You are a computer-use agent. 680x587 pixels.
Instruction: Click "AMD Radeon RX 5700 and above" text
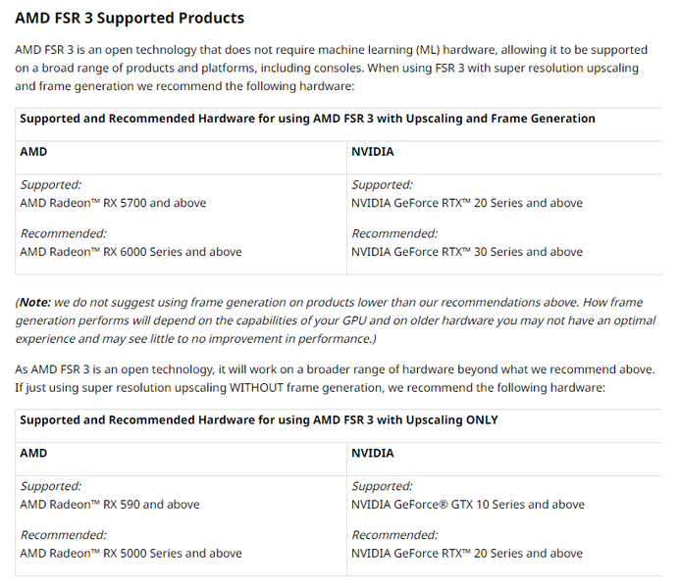pos(113,203)
